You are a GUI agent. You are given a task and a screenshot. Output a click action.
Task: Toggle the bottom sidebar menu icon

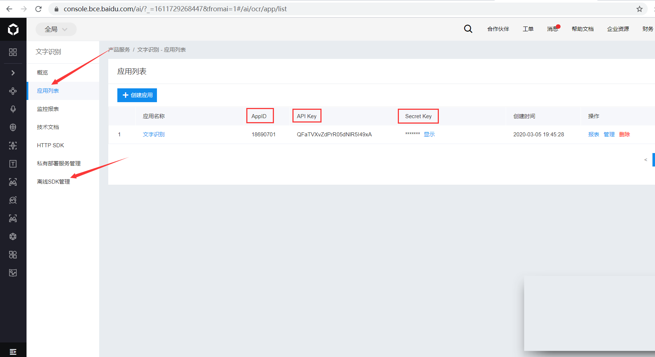13,352
